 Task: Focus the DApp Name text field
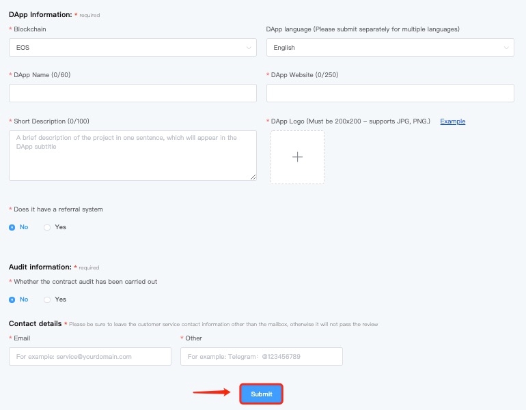pos(133,93)
